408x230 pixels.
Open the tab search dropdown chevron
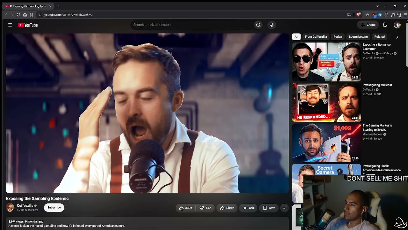tap(377, 6)
